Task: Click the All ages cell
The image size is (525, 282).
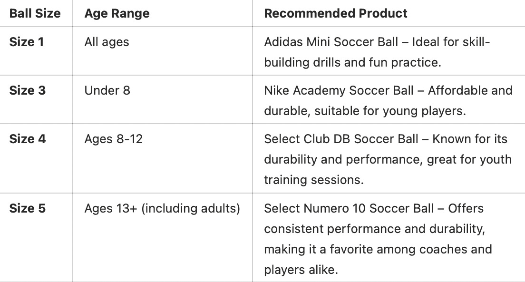Action: pyautogui.click(x=107, y=42)
